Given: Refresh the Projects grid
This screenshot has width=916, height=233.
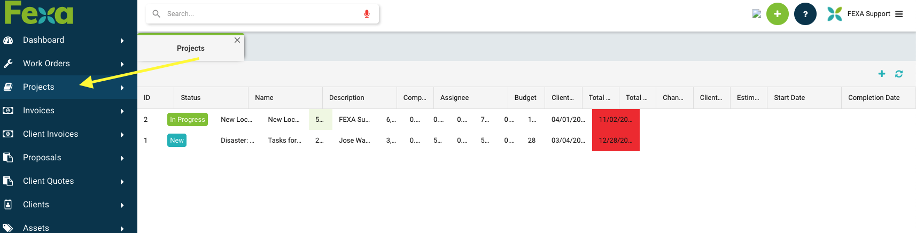Looking at the screenshot, I should [899, 74].
